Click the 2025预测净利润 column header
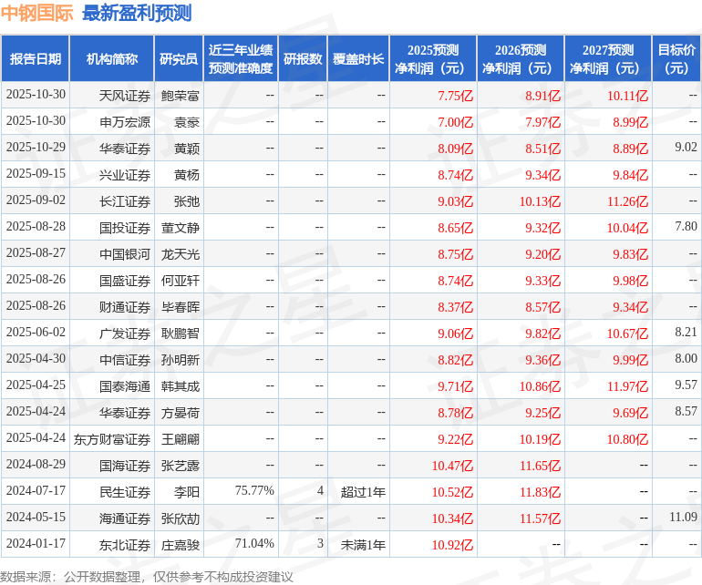This screenshot has height=585, width=702. 433,58
